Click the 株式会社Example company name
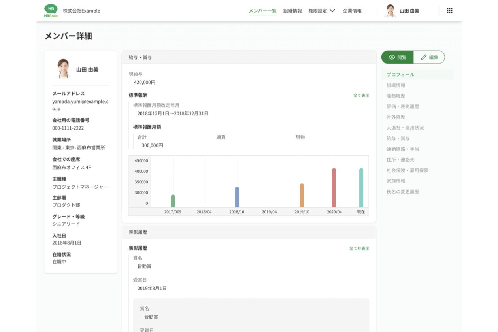The height and width of the screenshot is (332, 498). pyautogui.click(x=81, y=11)
